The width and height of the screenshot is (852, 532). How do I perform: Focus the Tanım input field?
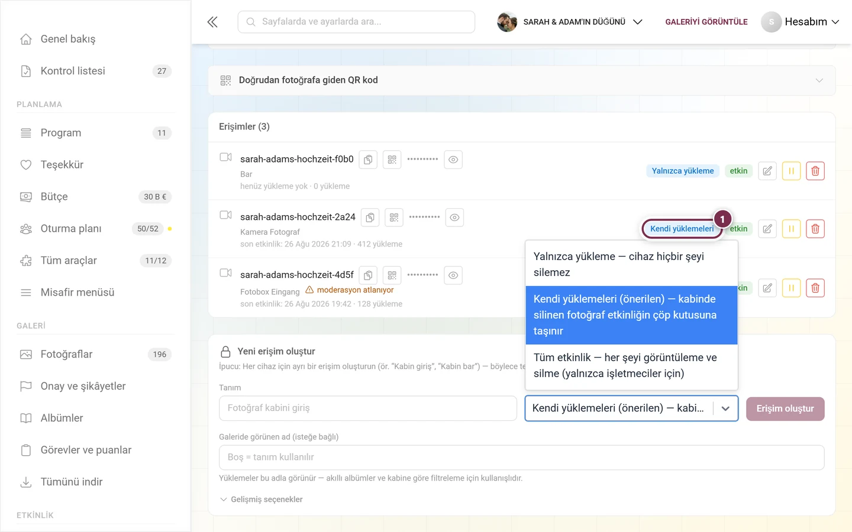(x=368, y=408)
